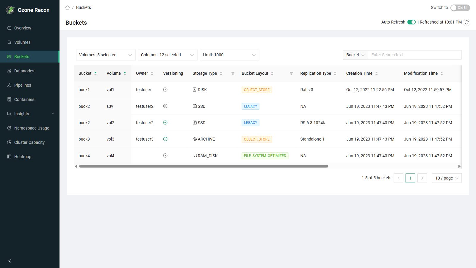Click the scrollbar left arrow
The height and width of the screenshot is (268, 476).
tap(76, 166)
